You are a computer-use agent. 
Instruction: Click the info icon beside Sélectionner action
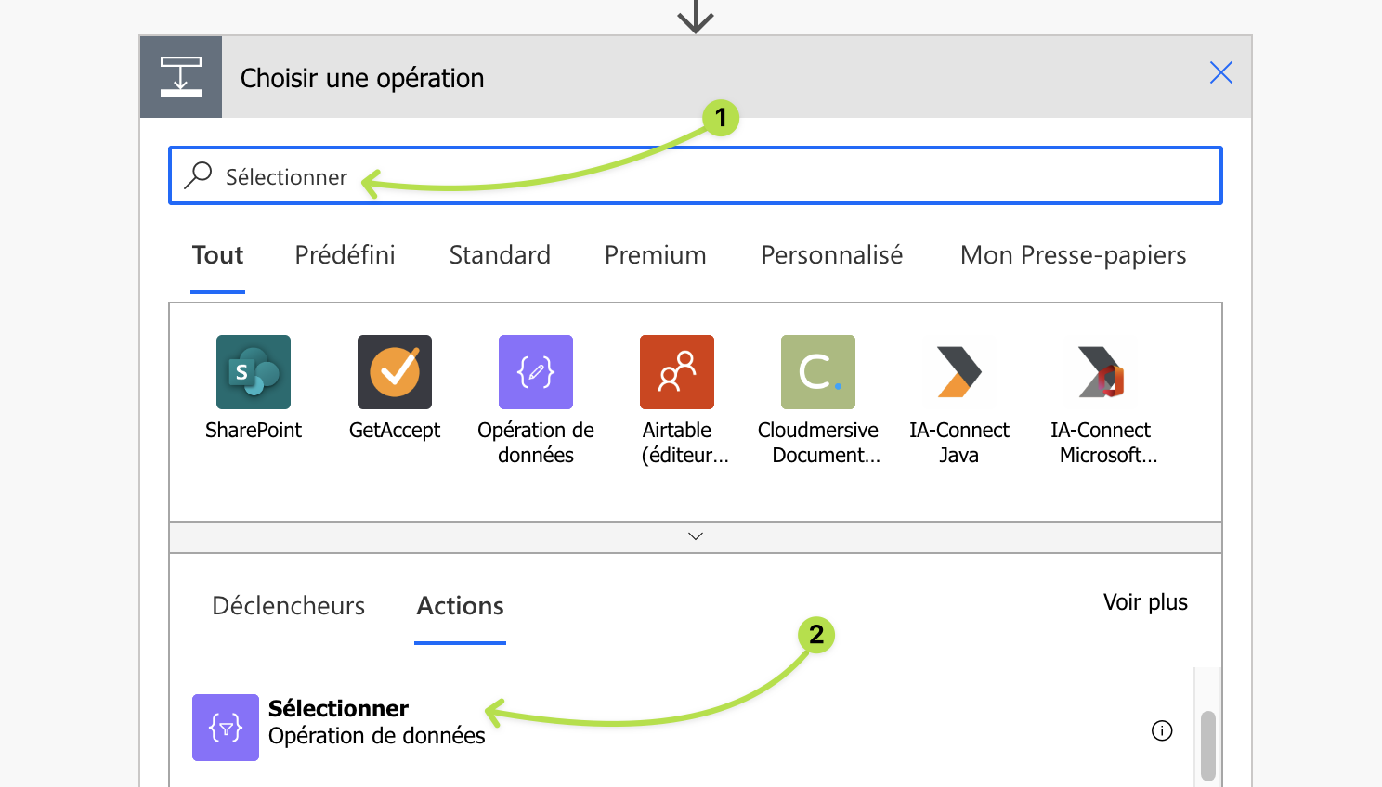pos(1162,730)
